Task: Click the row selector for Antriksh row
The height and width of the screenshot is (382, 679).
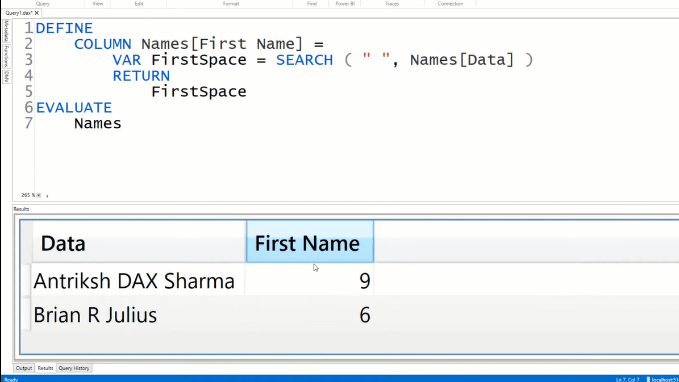Action: point(26,281)
